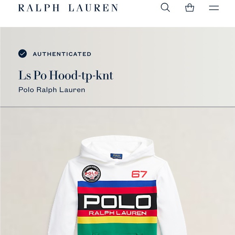Image resolution: width=235 pixels, height=235 pixels.
Task: Click the RALPH LAUREN red stripe text
Action: [117, 213]
